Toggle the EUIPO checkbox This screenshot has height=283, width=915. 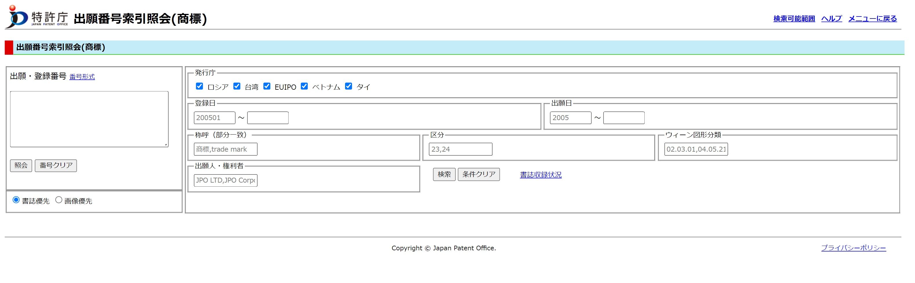[x=267, y=86]
